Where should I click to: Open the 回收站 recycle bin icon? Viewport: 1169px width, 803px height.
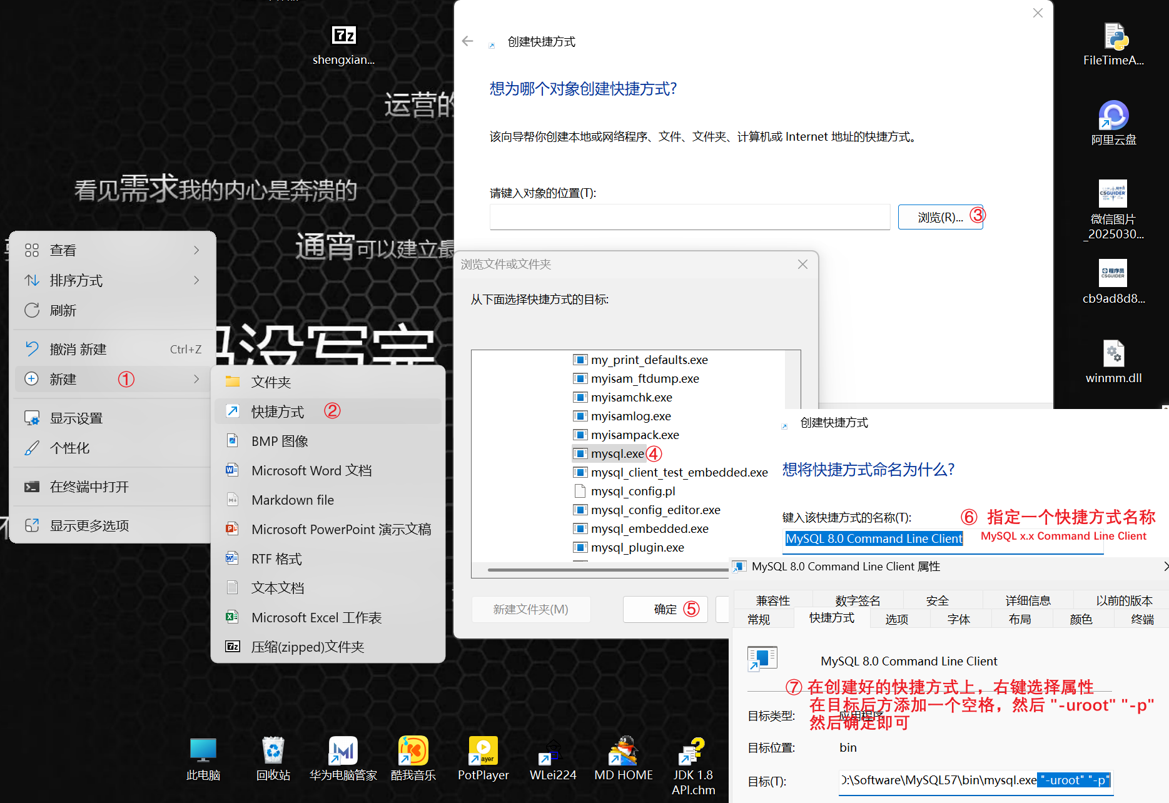[x=273, y=759]
